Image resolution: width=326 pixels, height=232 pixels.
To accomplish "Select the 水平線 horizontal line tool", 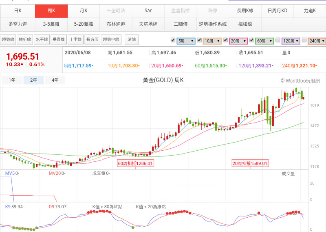I will tap(42, 40).
